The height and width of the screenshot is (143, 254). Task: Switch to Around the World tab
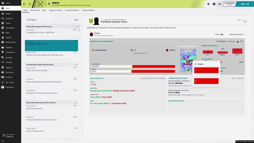point(72,10)
